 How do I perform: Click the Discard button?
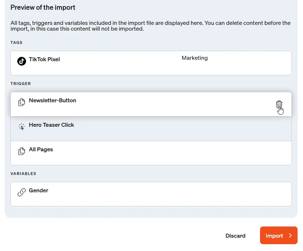(x=235, y=236)
